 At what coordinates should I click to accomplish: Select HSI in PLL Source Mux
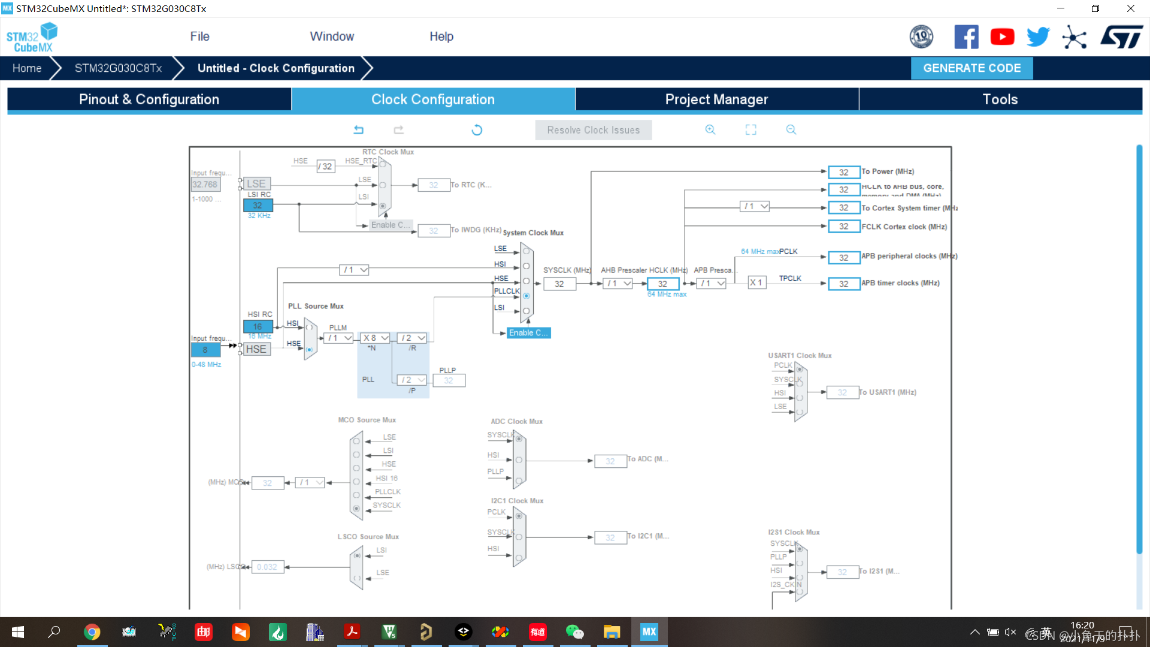click(x=310, y=327)
